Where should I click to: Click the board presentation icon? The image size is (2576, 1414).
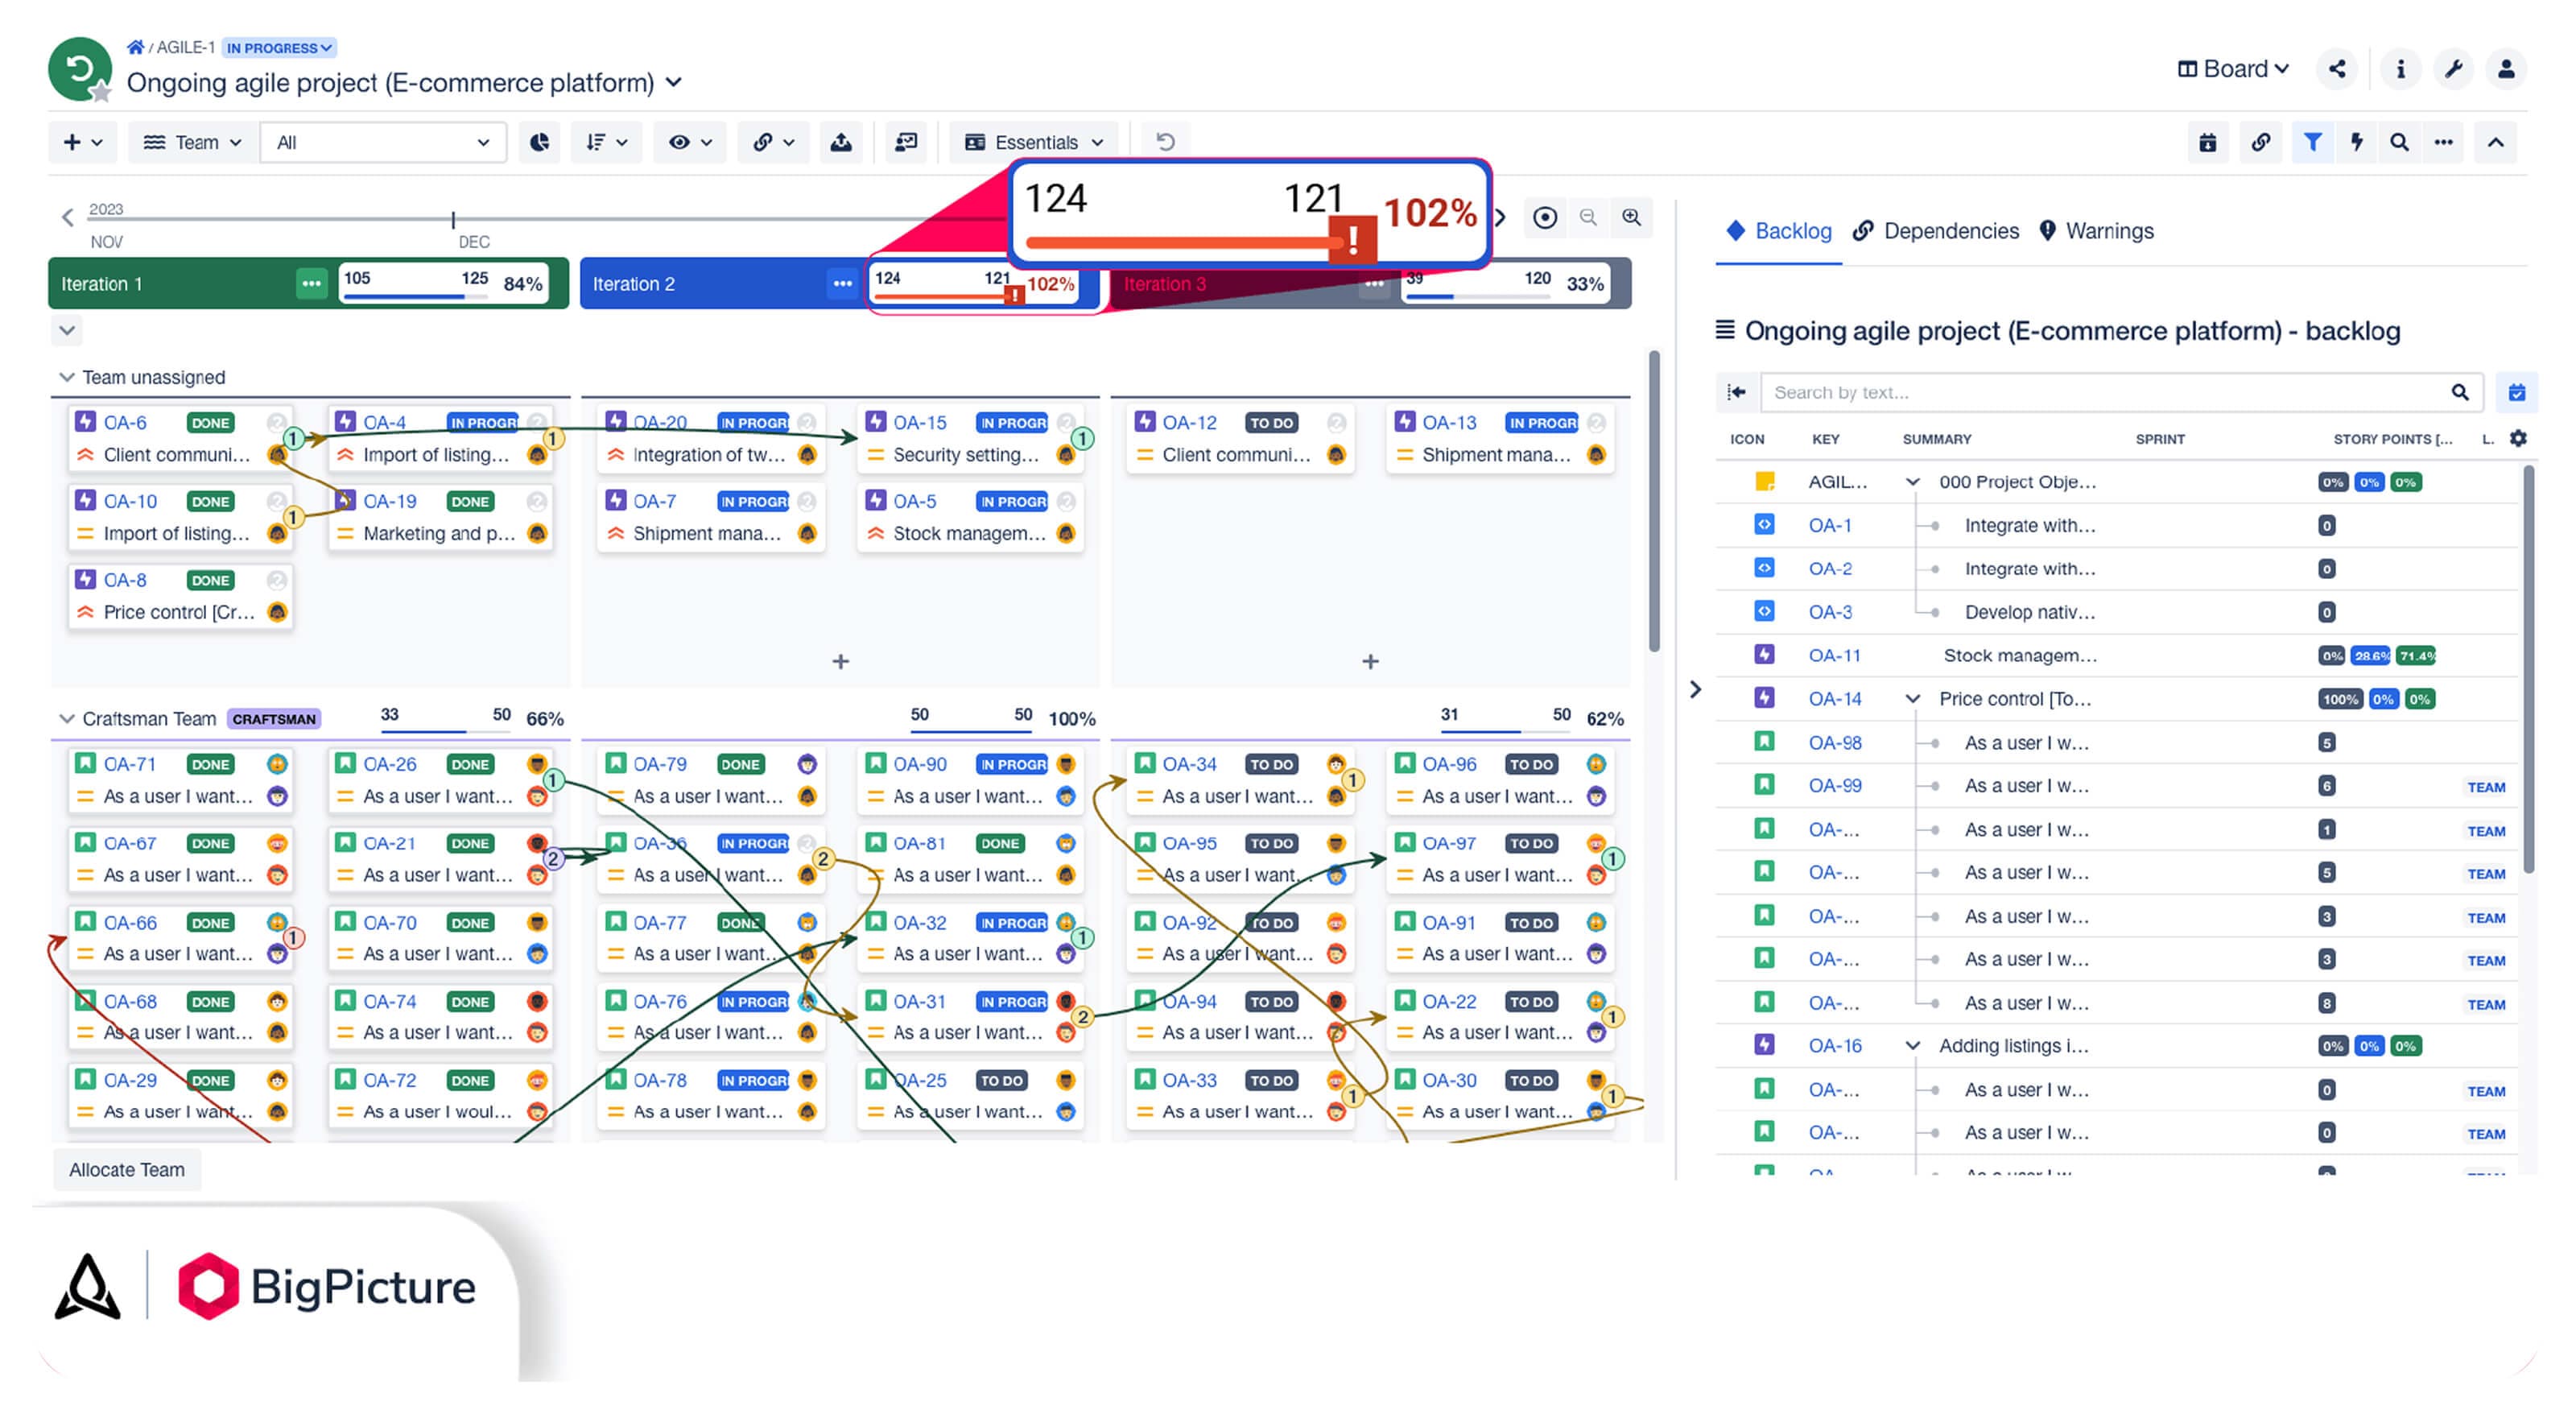(906, 142)
